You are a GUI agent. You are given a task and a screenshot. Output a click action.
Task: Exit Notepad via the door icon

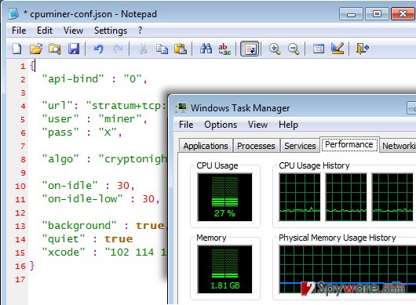click(362, 49)
